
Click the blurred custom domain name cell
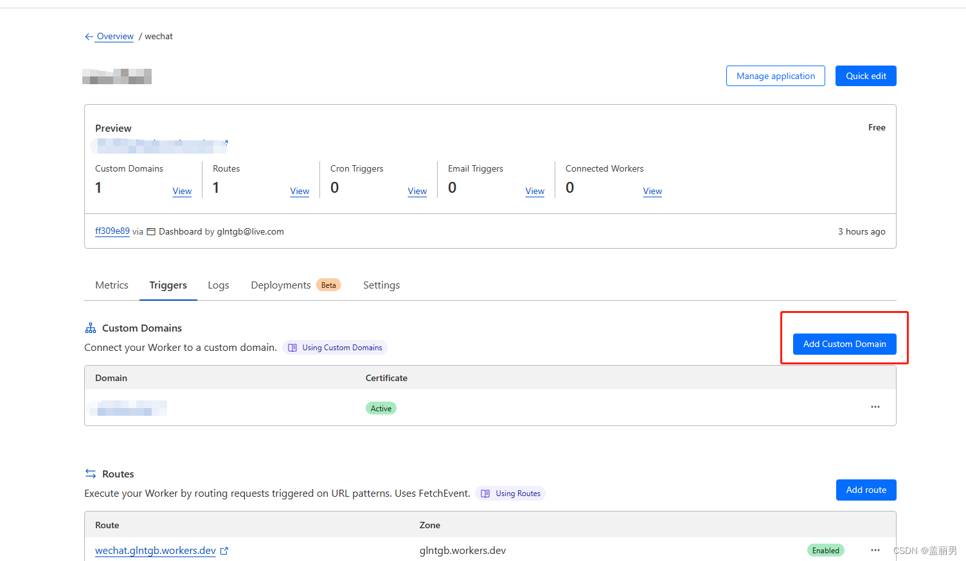point(129,408)
